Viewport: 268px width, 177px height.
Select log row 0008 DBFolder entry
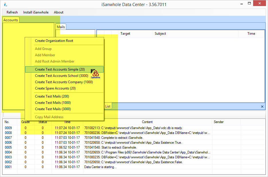[134, 133]
